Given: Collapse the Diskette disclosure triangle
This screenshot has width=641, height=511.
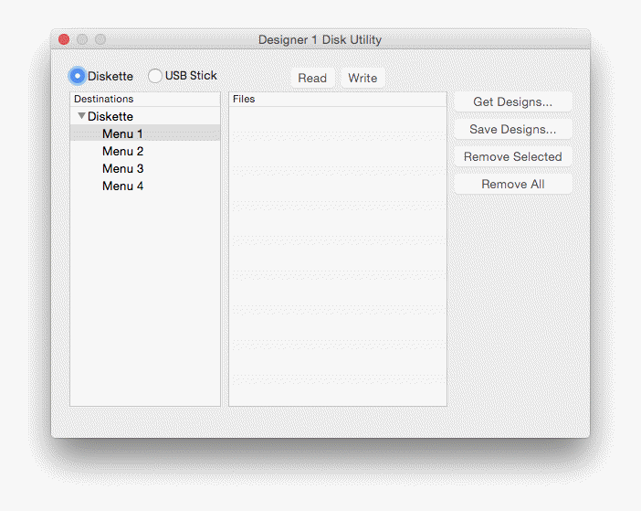Looking at the screenshot, I should [x=81, y=116].
